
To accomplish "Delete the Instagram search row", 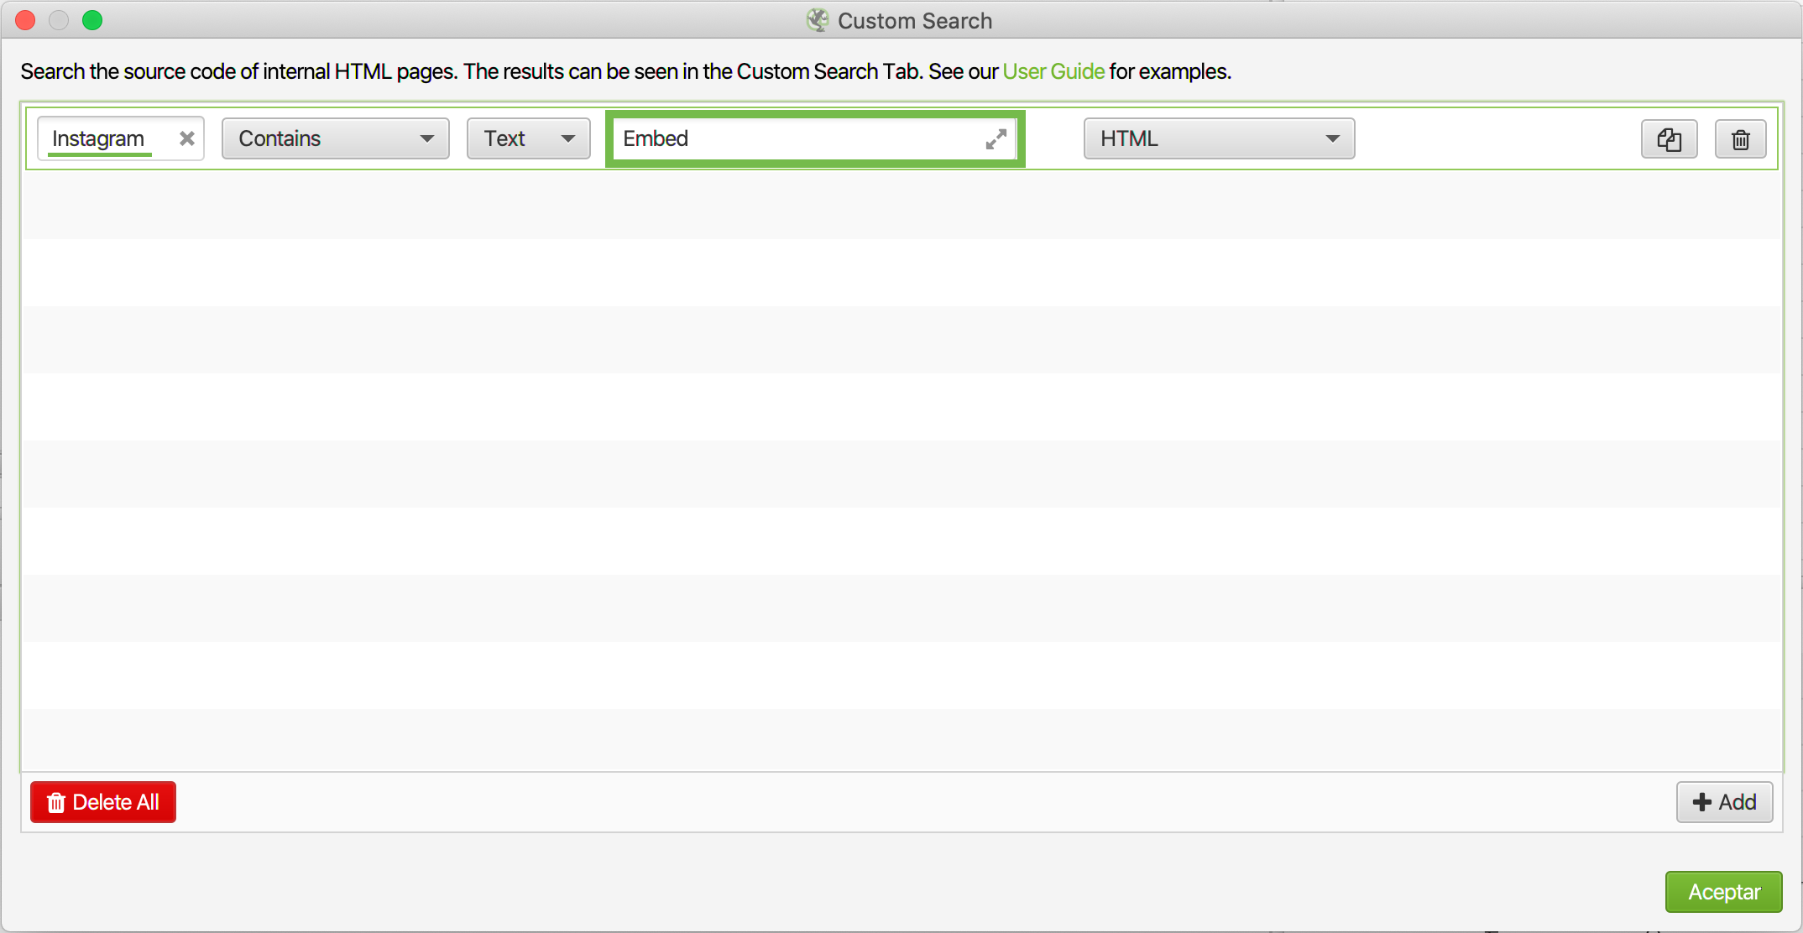I will click(1740, 139).
